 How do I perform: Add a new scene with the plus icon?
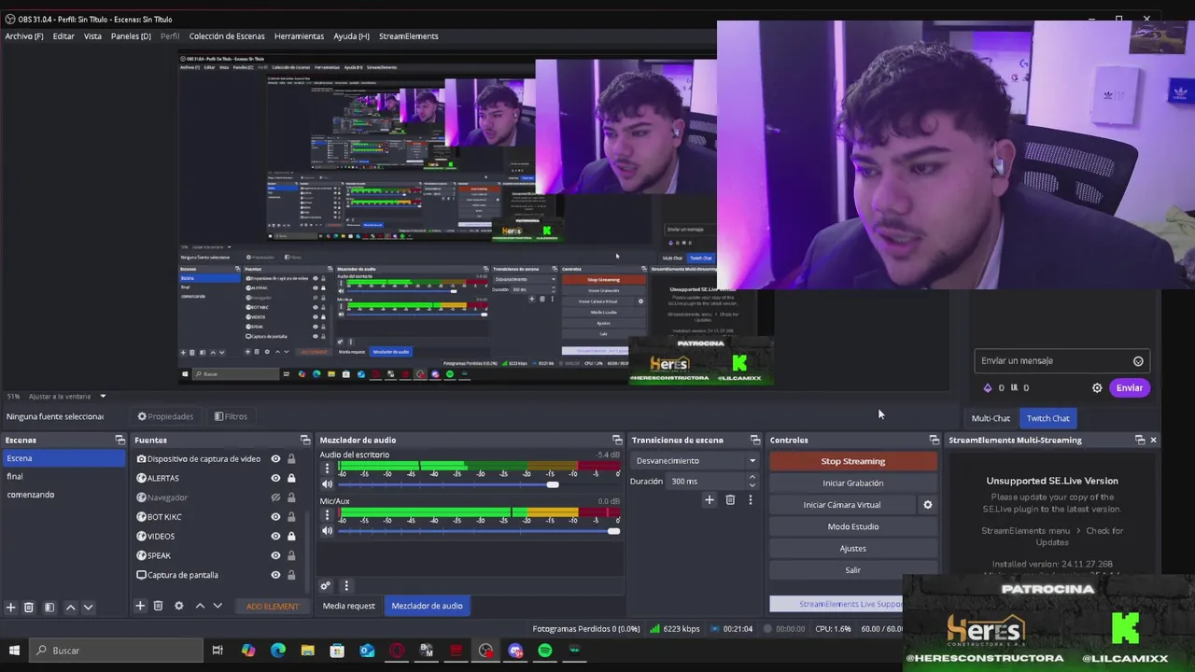coord(10,607)
